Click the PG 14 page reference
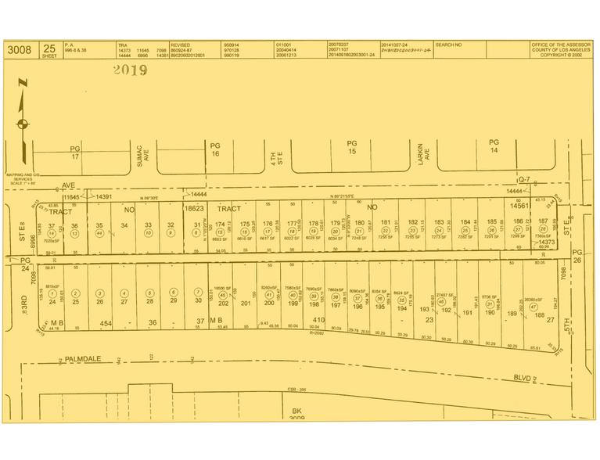600x460 pixels. coord(494,148)
